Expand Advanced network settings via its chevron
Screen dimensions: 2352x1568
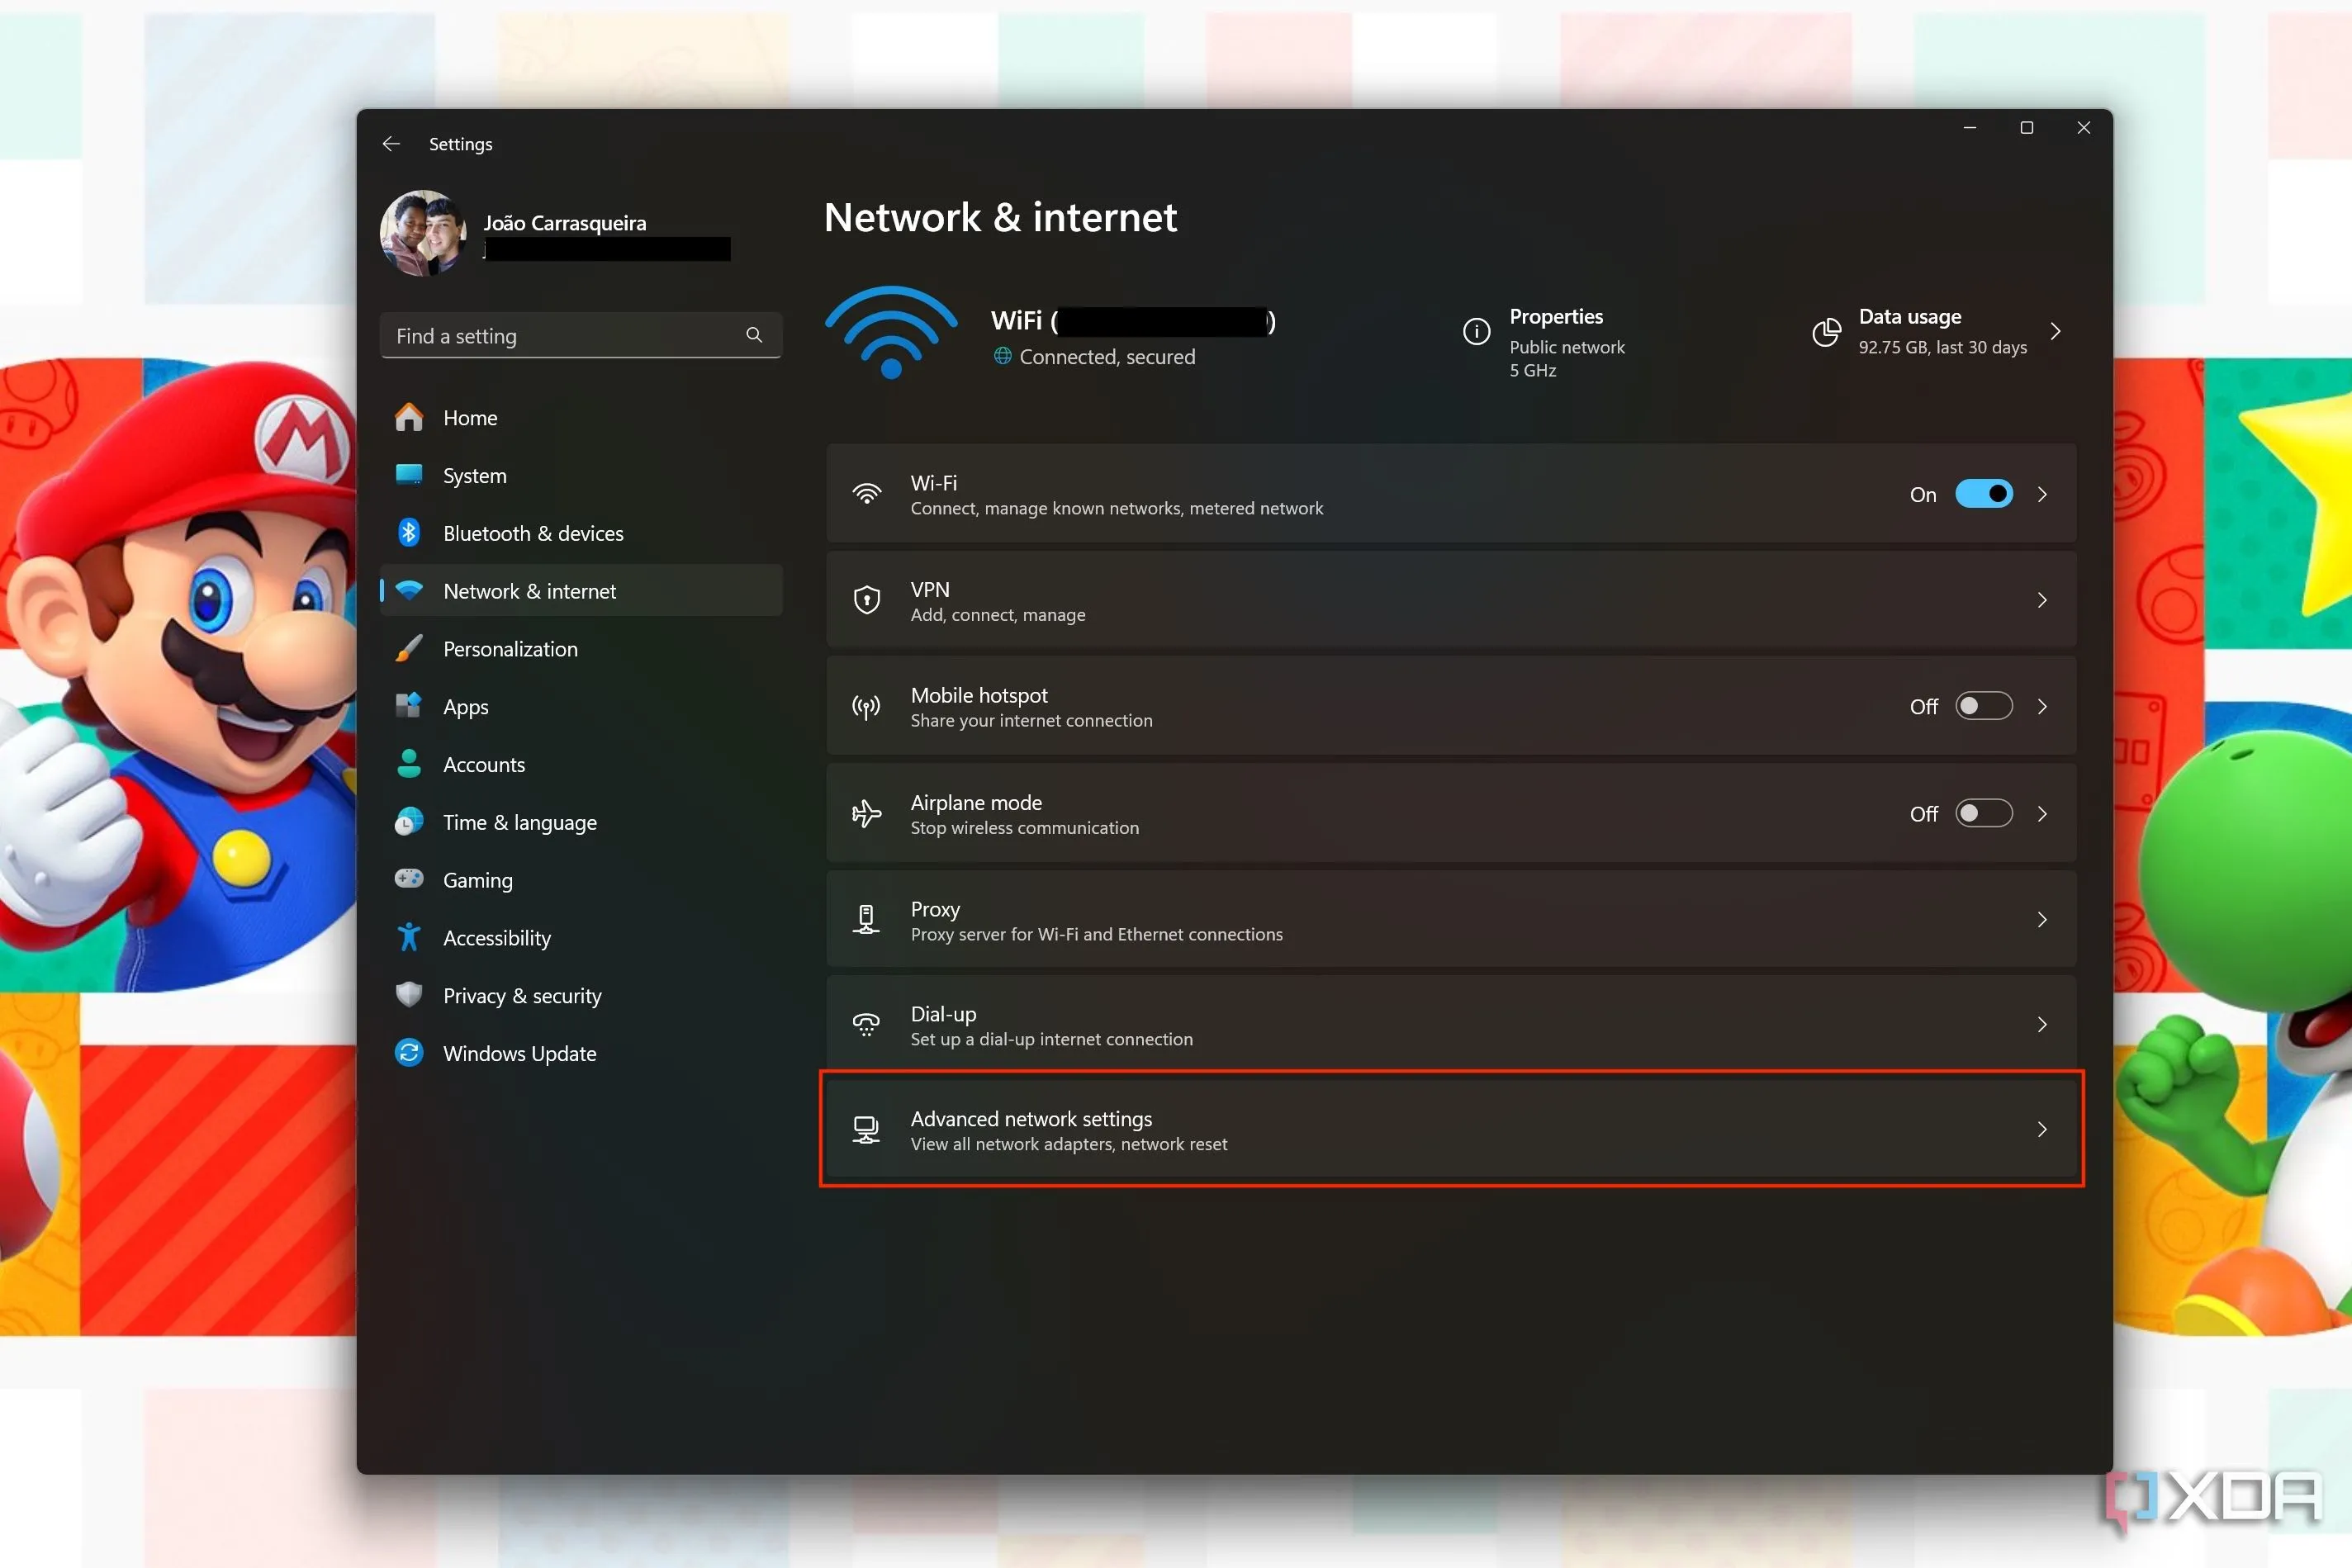point(2041,1129)
